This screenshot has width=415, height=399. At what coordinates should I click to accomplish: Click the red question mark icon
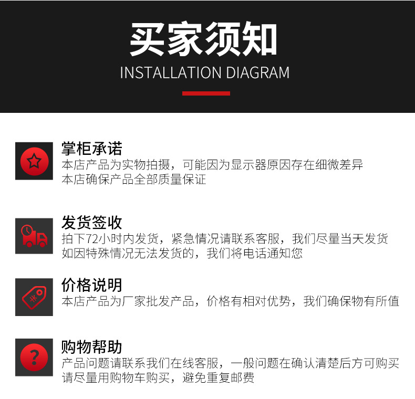(x=34, y=358)
